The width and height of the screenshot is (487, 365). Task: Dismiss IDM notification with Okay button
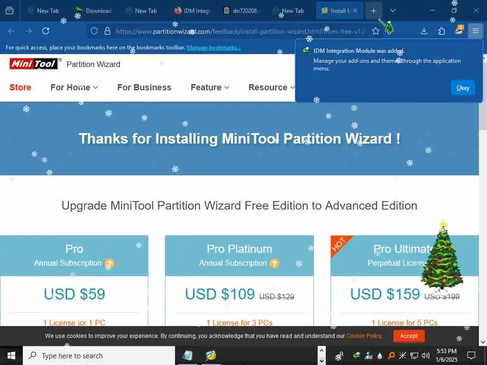click(x=463, y=88)
